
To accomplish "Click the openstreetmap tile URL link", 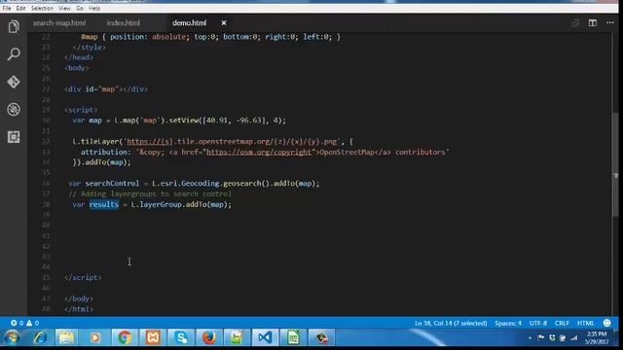I will [233, 141].
